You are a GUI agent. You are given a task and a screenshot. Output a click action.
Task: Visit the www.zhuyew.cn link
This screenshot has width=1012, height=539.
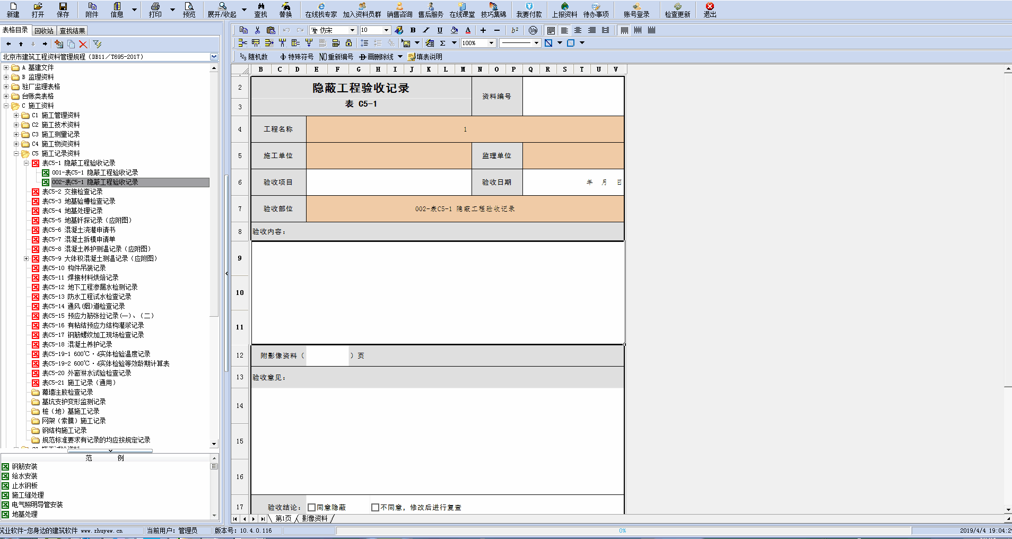click(101, 530)
